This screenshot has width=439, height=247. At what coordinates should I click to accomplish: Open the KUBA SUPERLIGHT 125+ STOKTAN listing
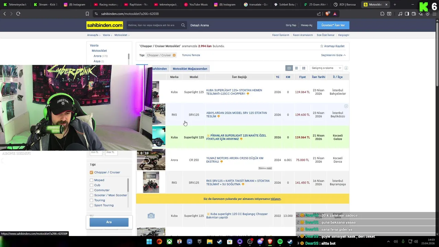coord(234,92)
